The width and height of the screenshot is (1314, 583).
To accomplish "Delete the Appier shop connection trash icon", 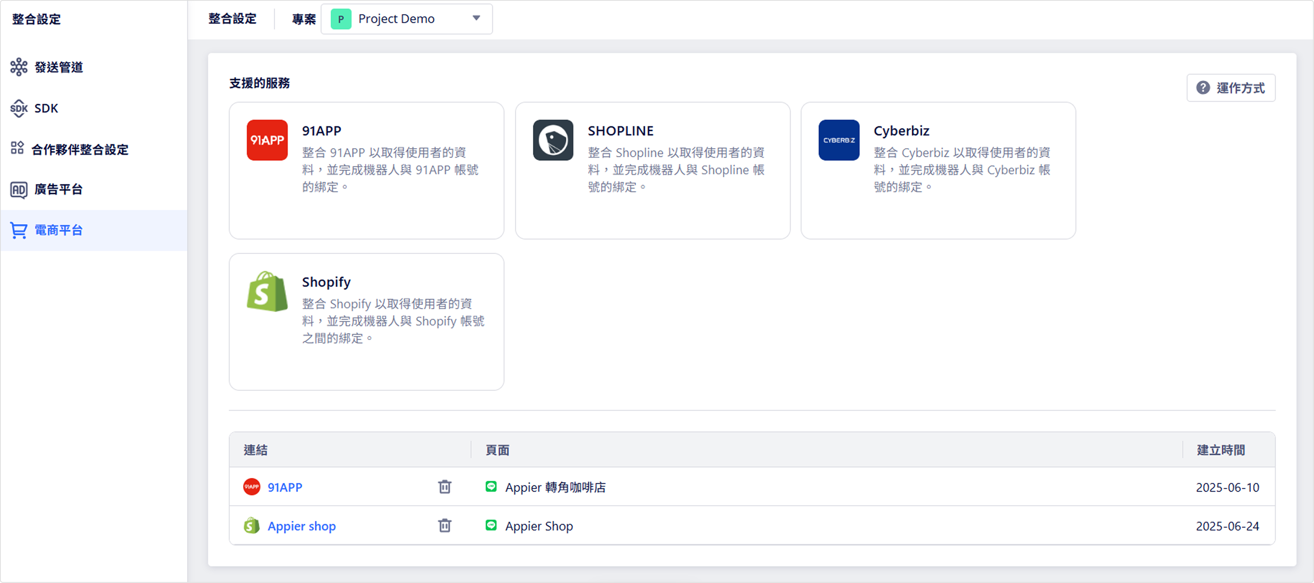I will tap(444, 525).
